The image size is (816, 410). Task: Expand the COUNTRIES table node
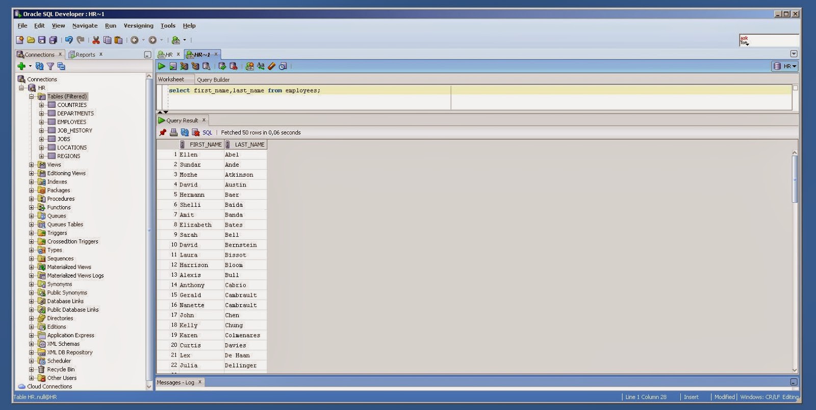(42, 105)
